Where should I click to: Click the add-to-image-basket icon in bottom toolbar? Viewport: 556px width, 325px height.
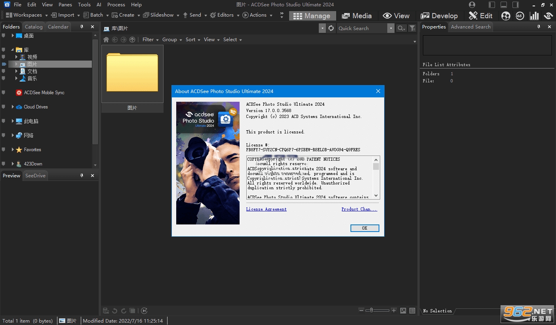106,311
